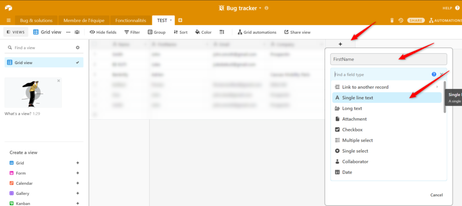Click plus icon beside Grid
Screen dimensions: 462x206
(78, 163)
